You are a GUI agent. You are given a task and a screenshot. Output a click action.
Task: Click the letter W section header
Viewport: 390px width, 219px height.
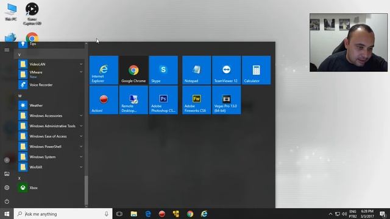pyautogui.click(x=19, y=96)
